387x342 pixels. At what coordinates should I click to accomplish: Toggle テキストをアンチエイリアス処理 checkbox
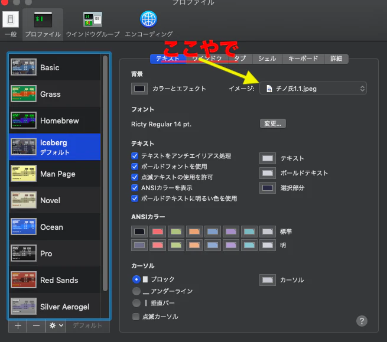[135, 156]
